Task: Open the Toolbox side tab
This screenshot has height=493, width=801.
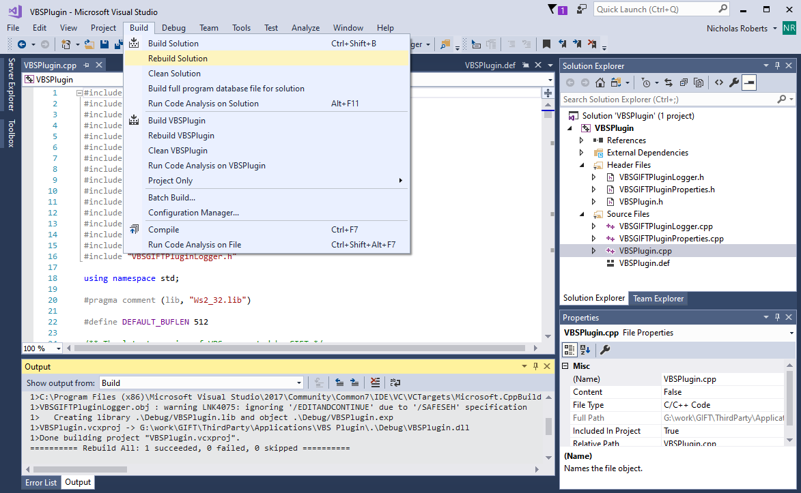Action: (11, 134)
